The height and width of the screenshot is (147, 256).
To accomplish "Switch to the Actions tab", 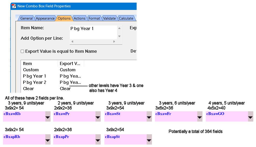I will coord(79,18).
